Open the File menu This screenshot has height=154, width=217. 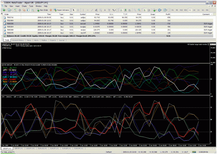click(x=6, y=6)
